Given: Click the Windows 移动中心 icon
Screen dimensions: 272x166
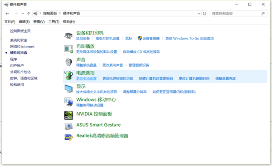Looking at the screenshot, I should click(68, 102).
